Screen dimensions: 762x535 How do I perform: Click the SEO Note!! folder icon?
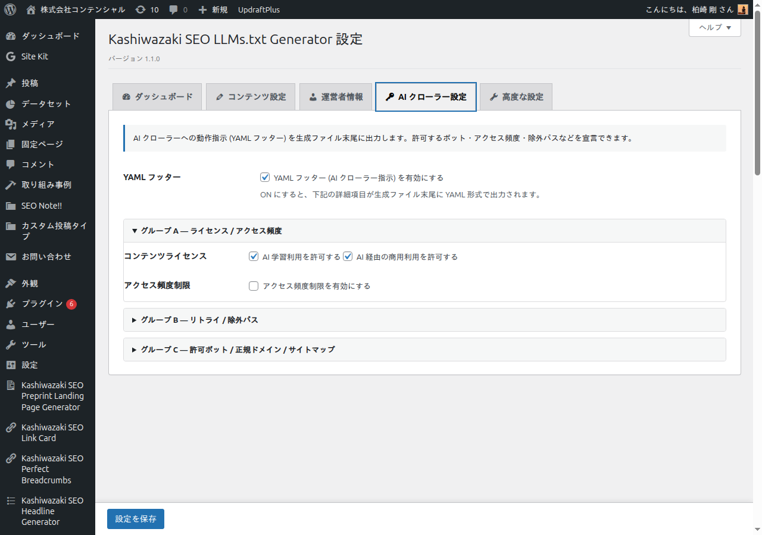pyautogui.click(x=11, y=206)
